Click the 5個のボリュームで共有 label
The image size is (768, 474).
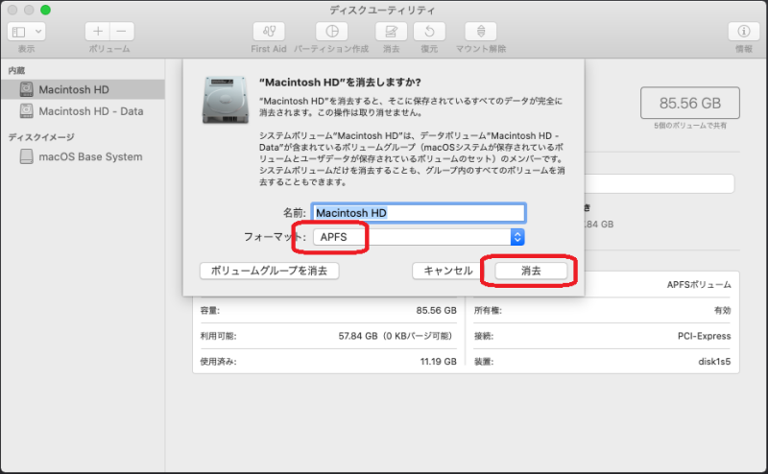pyautogui.click(x=689, y=126)
